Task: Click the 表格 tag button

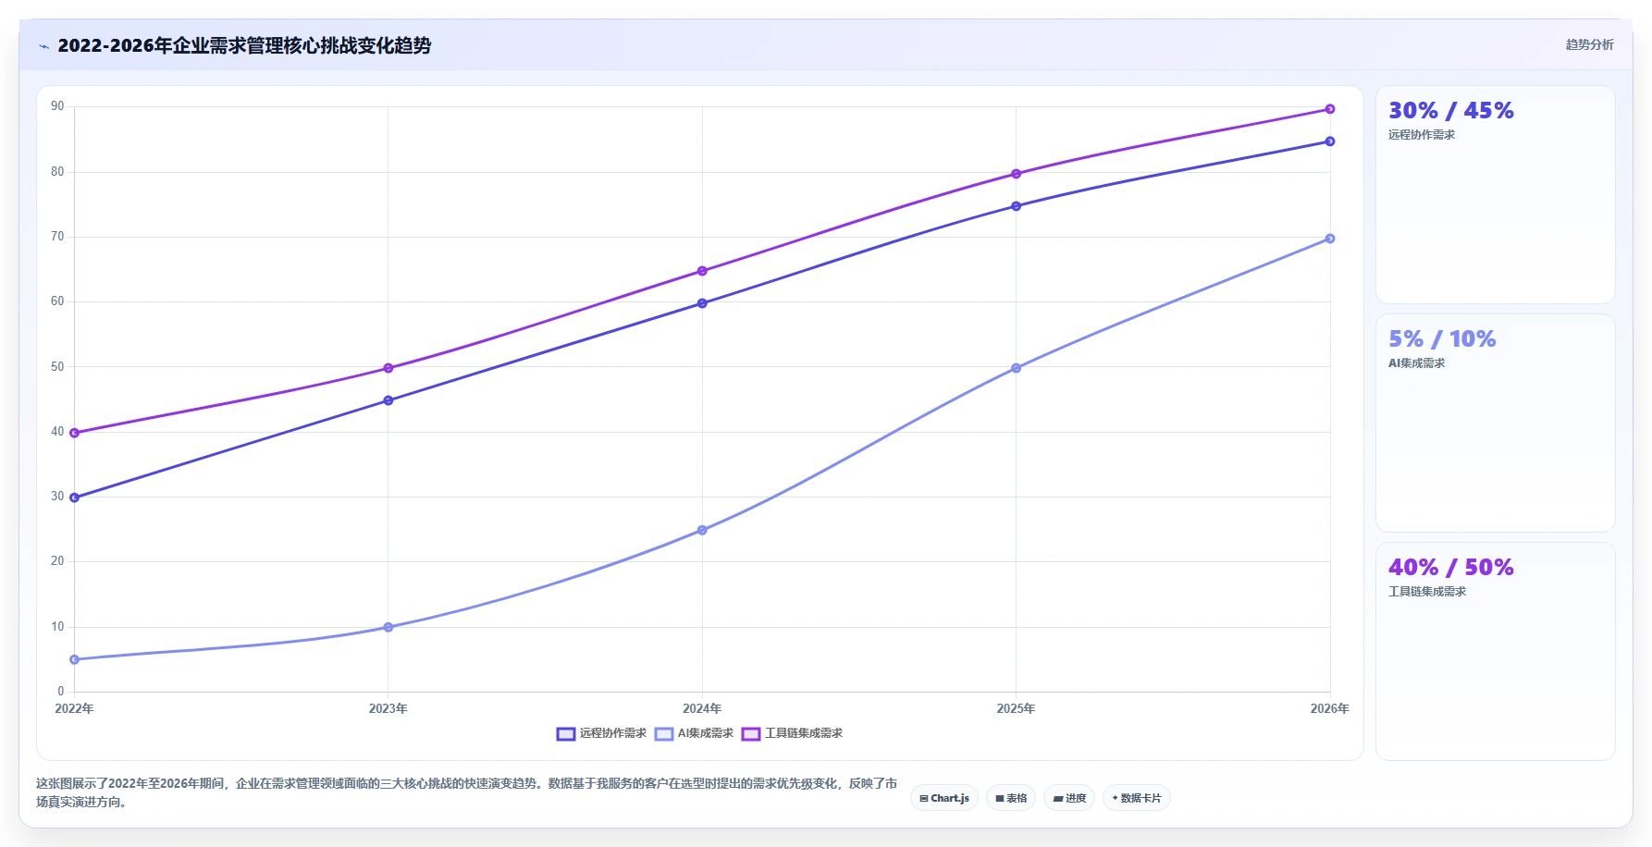Action: 1011,798
